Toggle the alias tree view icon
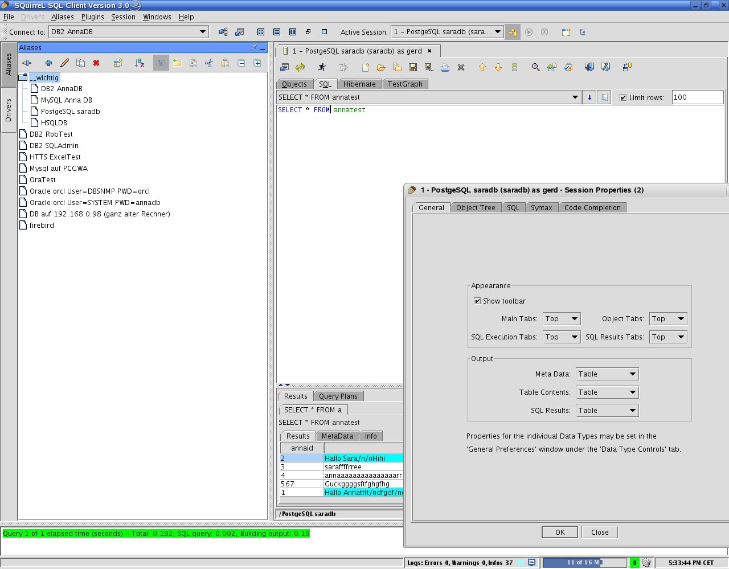The height and width of the screenshot is (569, 729). 161,63
